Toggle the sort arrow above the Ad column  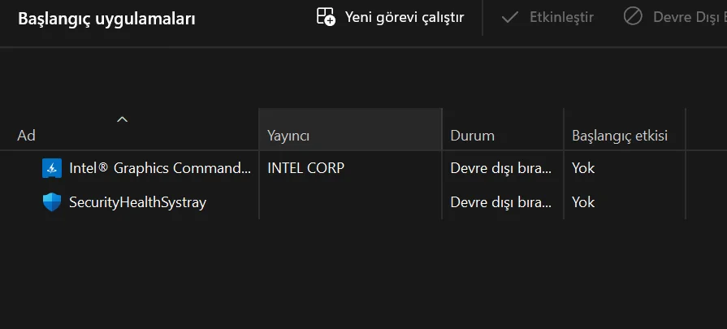point(123,119)
